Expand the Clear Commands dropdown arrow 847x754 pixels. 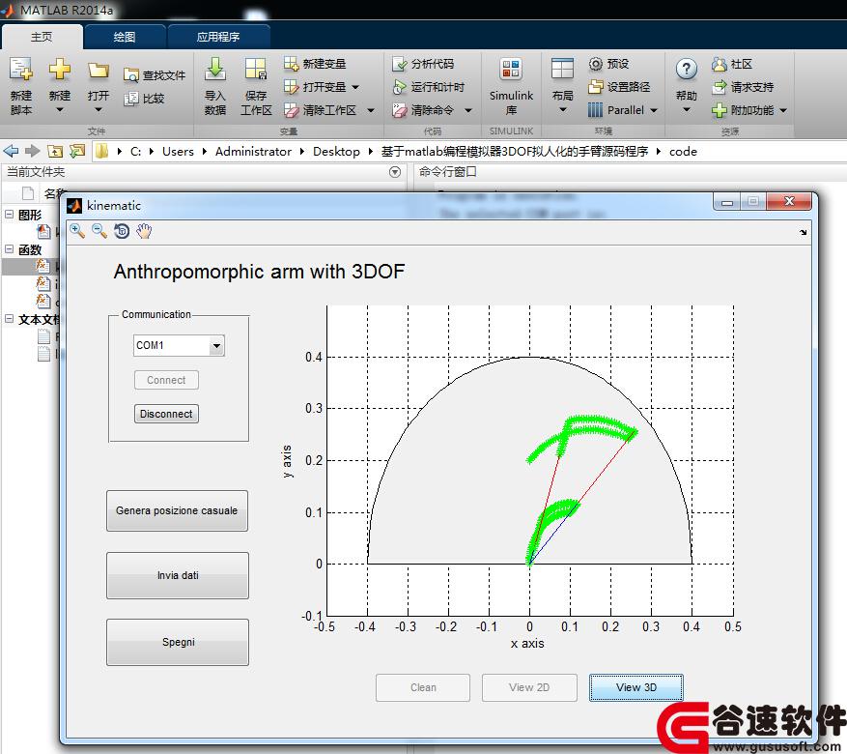[468, 110]
